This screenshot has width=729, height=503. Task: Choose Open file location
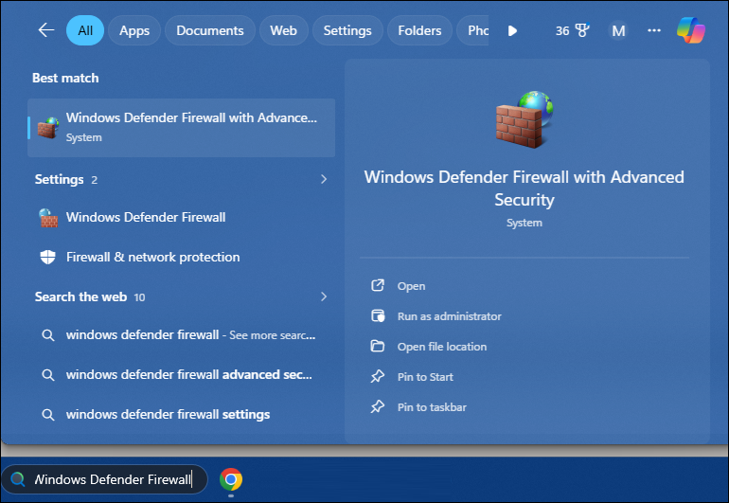click(442, 347)
